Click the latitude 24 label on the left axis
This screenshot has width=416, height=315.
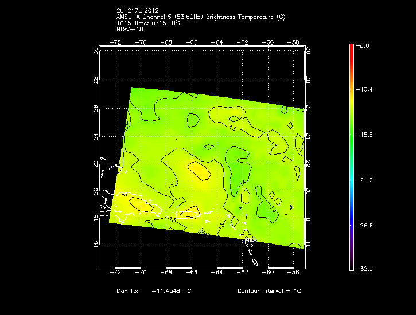pos(95,136)
